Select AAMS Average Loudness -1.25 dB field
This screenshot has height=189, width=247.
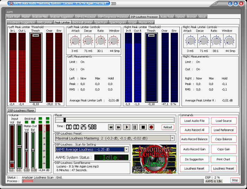tap(90, 149)
